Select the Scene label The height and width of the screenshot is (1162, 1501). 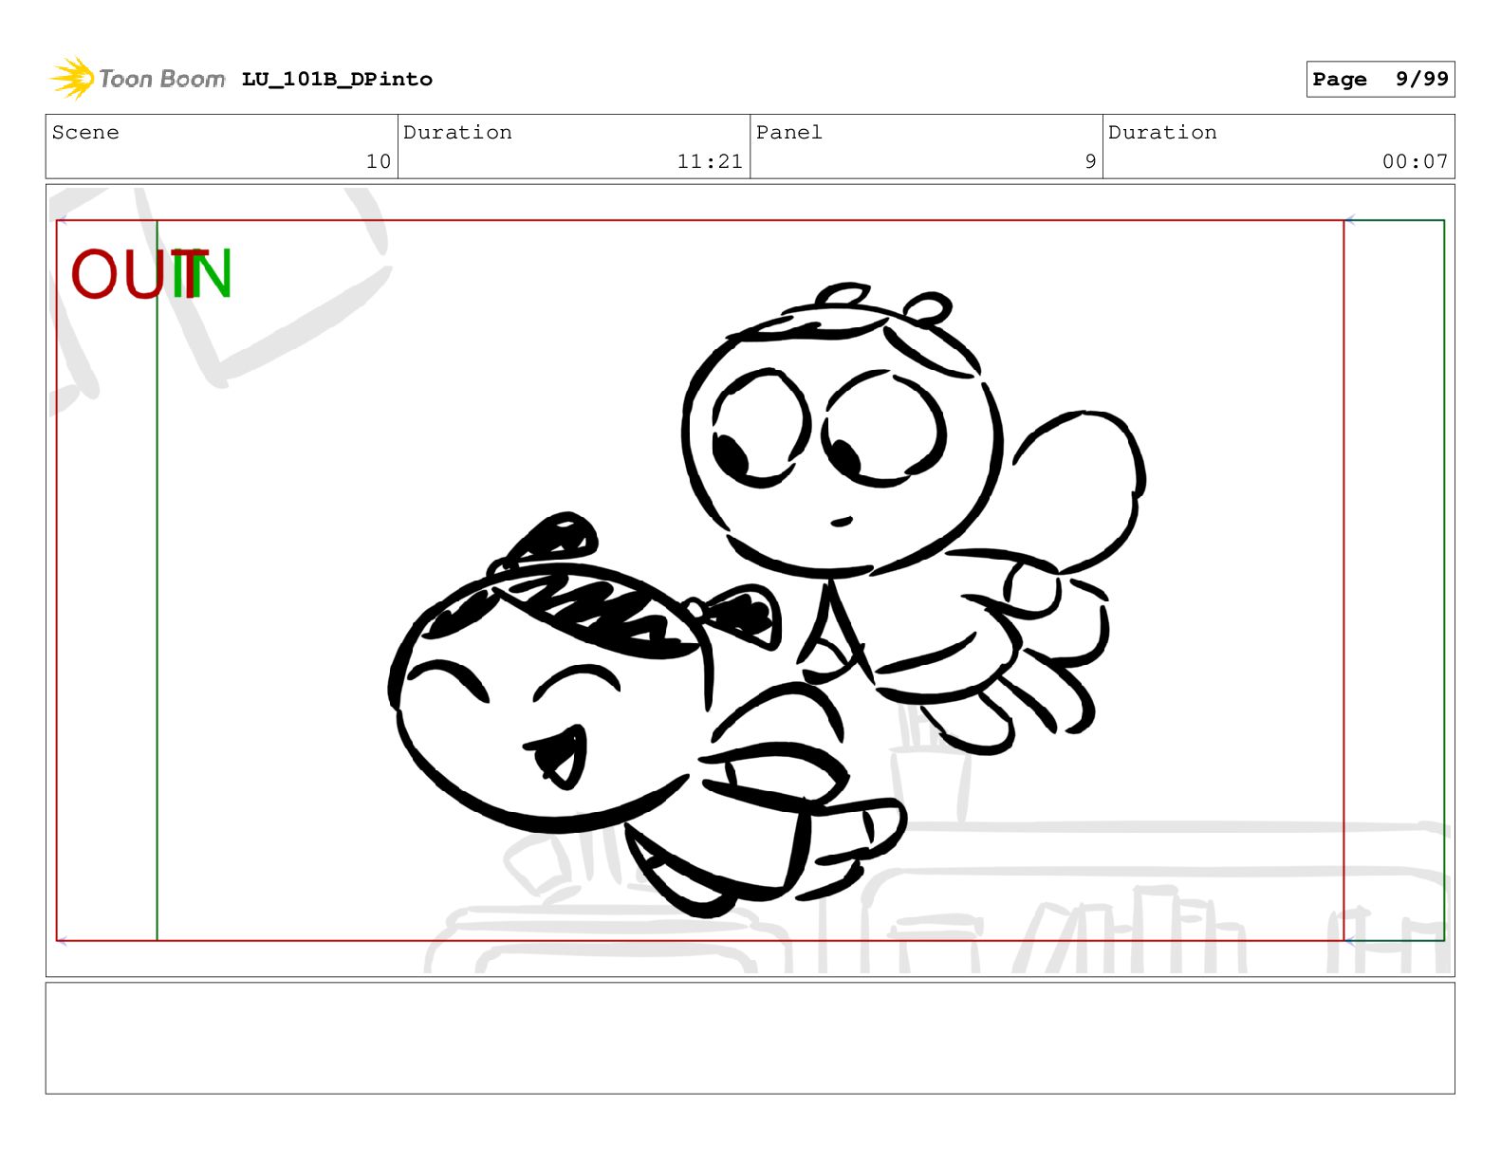85,133
